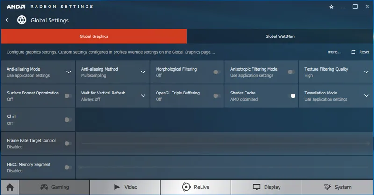Open the Gaming controller section
Image resolution: width=374 pixels, height=195 pixels.
(x=54, y=187)
